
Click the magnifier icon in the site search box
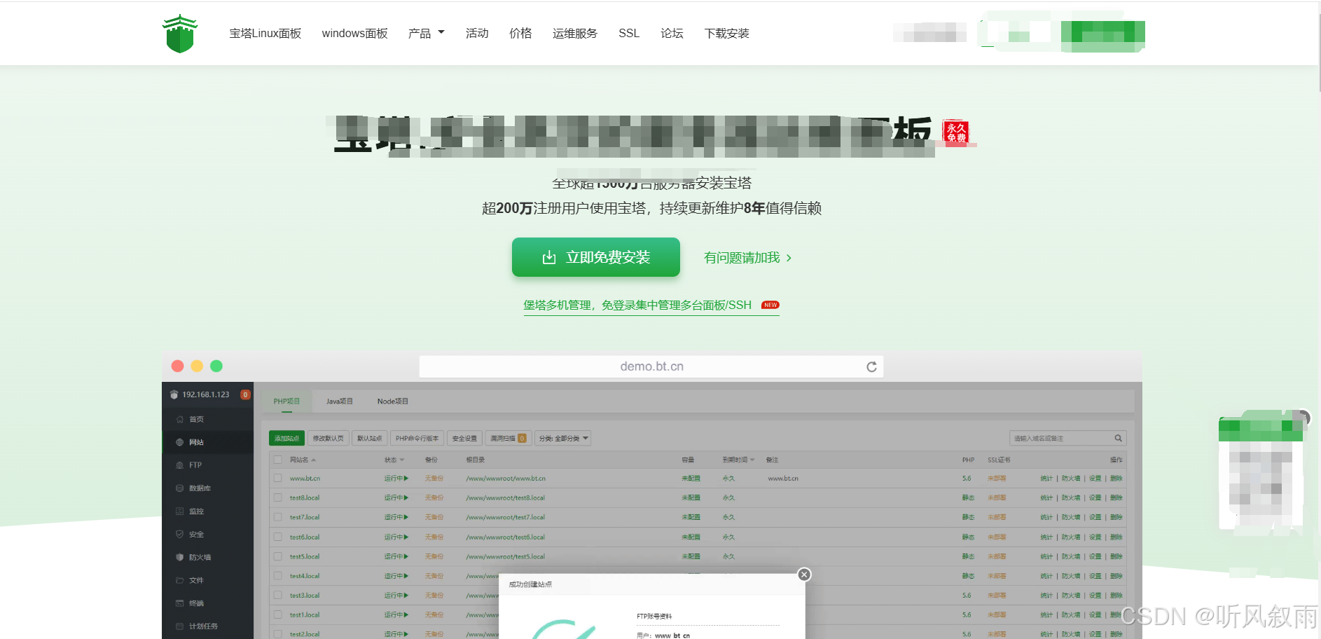coord(1119,439)
